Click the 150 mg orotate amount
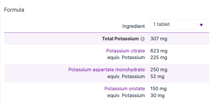This screenshot has width=213, height=107. click(159, 89)
